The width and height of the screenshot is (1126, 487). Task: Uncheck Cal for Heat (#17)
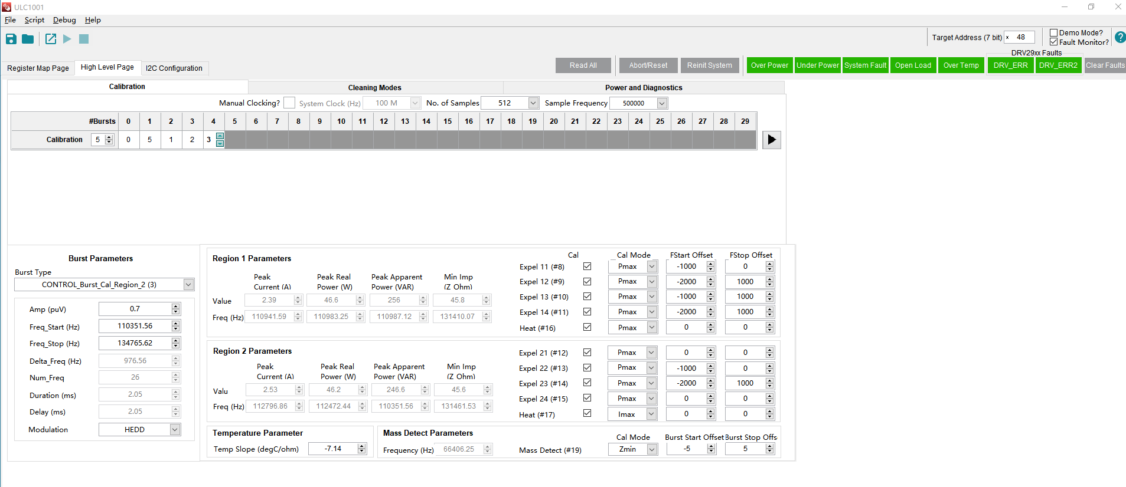[x=587, y=413]
